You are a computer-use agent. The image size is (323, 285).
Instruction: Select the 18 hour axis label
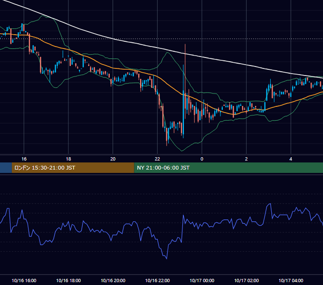pyautogui.click(x=68, y=159)
